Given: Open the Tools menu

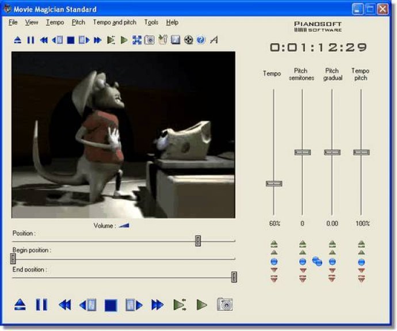Looking at the screenshot, I should (151, 22).
